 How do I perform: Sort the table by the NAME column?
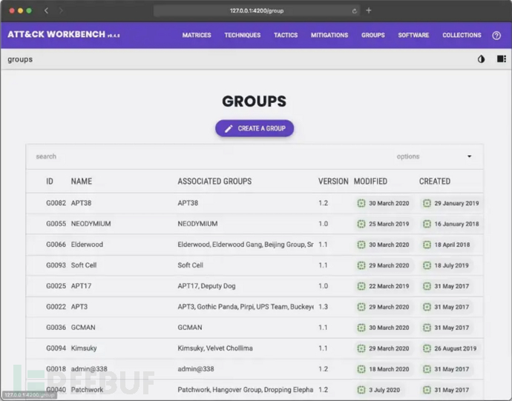click(x=82, y=181)
